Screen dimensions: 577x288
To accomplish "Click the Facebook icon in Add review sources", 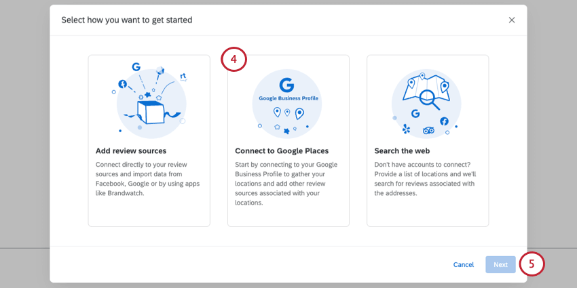I will (123, 84).
